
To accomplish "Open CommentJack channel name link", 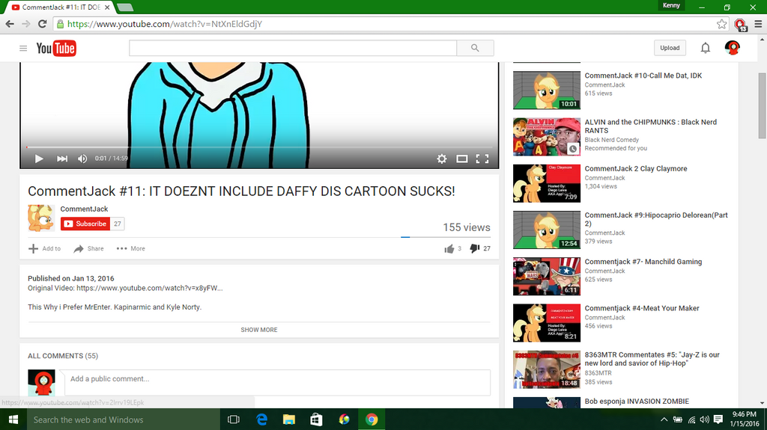I will coord(84,209).
